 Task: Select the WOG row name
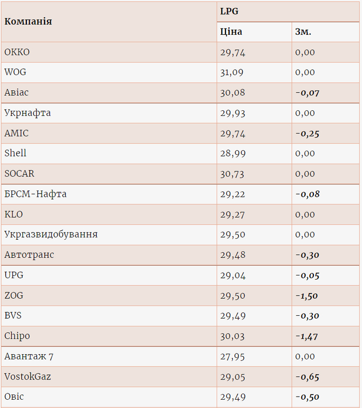(x=15, y=72)
